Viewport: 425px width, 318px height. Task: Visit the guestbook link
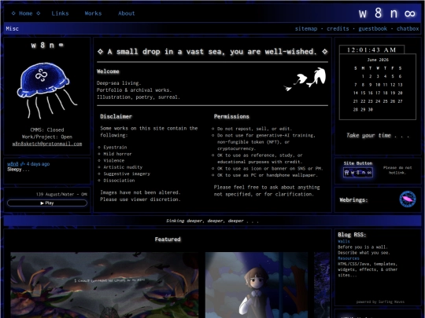(x=373, y=28)
